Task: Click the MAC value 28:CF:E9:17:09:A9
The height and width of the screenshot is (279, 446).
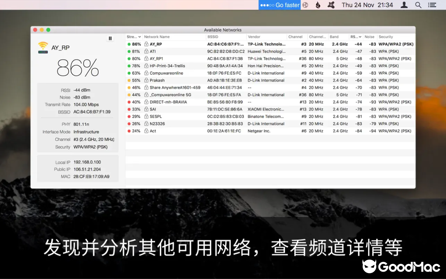Action: click(x=91, y=177)
